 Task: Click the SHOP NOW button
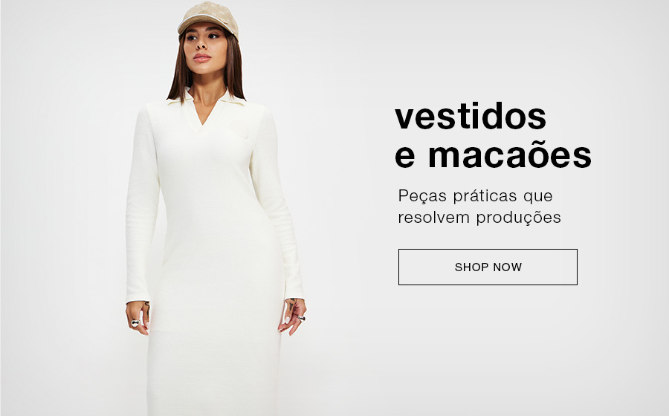pos(488,267)
